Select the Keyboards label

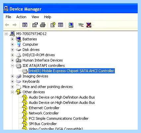coord(31,81)
